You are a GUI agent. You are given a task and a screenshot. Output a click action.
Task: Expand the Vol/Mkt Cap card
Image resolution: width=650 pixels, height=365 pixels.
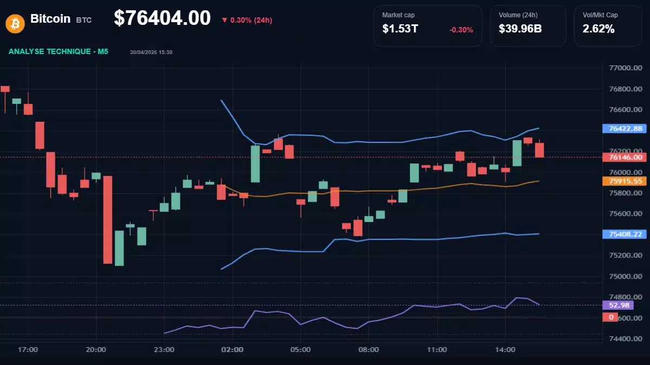(608, 25)
